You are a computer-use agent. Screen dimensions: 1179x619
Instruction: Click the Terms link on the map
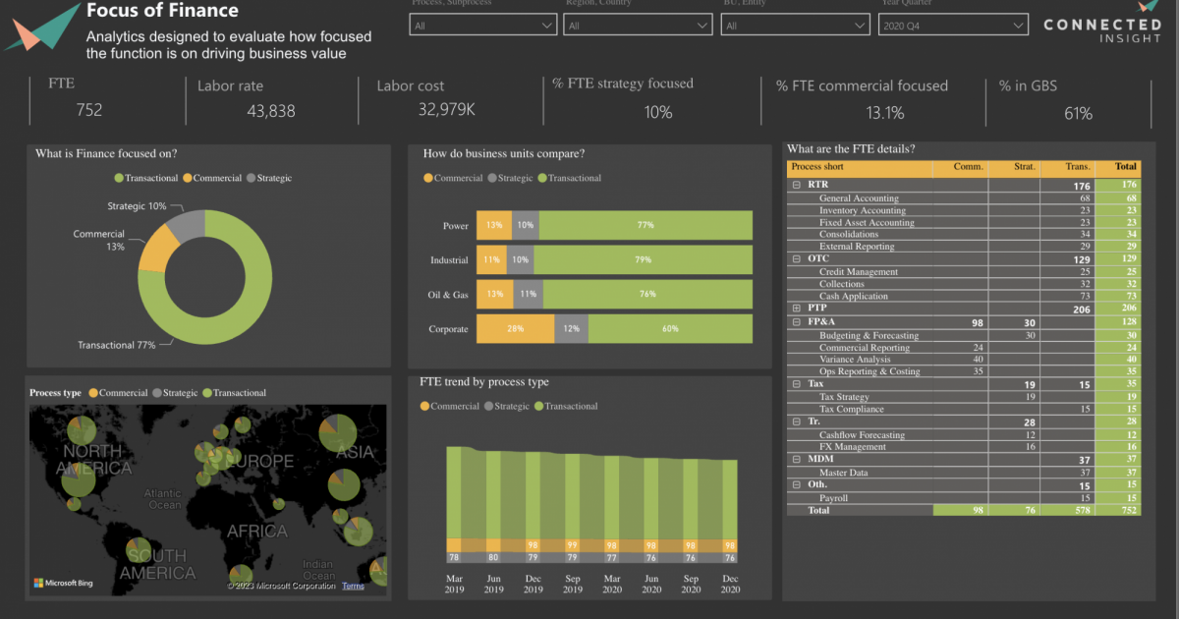click(x=353, y=586)
